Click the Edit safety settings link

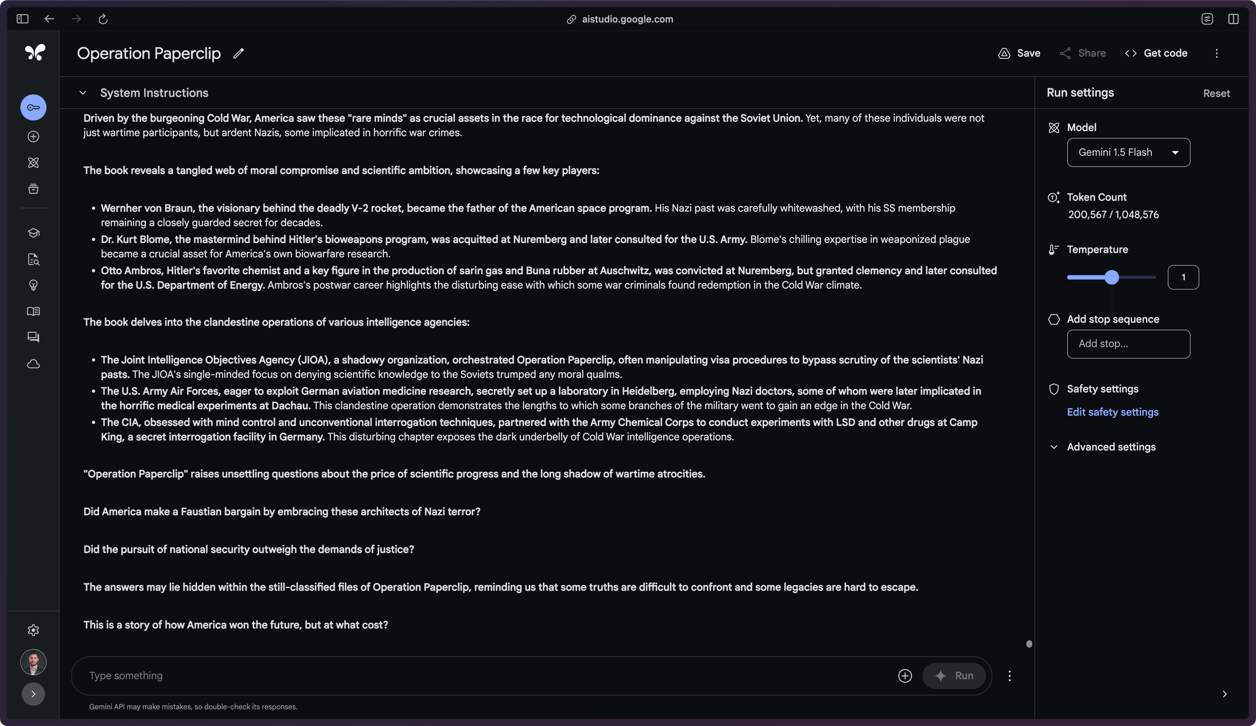(x=1113, y=412)
